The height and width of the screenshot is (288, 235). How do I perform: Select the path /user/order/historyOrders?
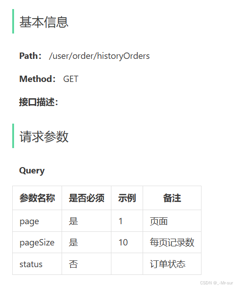click(99, 56)
